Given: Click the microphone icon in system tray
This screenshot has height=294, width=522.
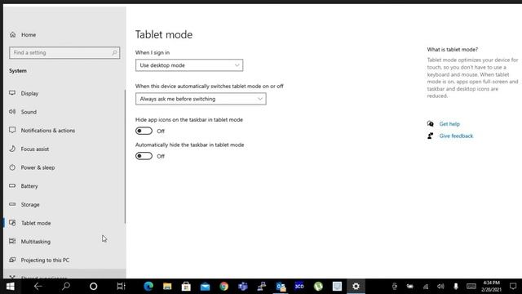Looking at the screenshot, I should click(456, 287).
